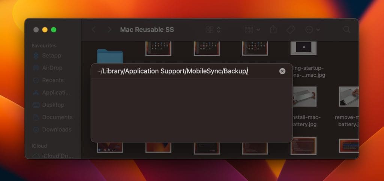Select Desktop in the sidebar
The image size is (384, 181).
pos(53,105)
